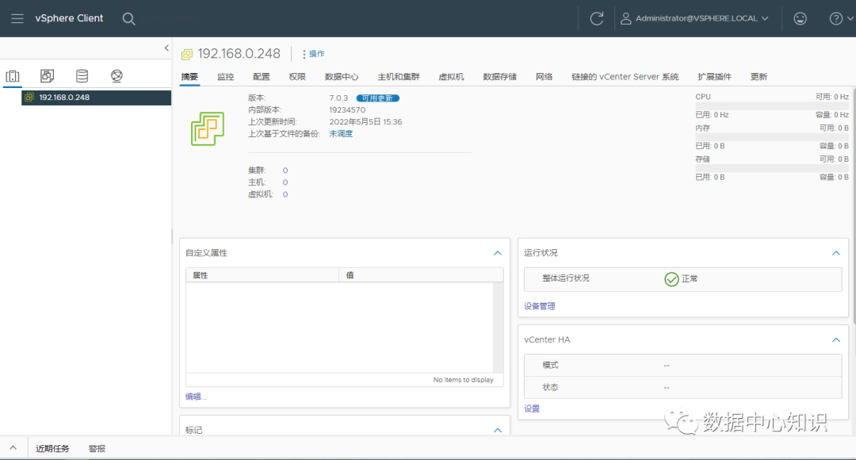The image size is (856, 460).
Task: Collapse the vCenter HA panel
Action: 836,339
